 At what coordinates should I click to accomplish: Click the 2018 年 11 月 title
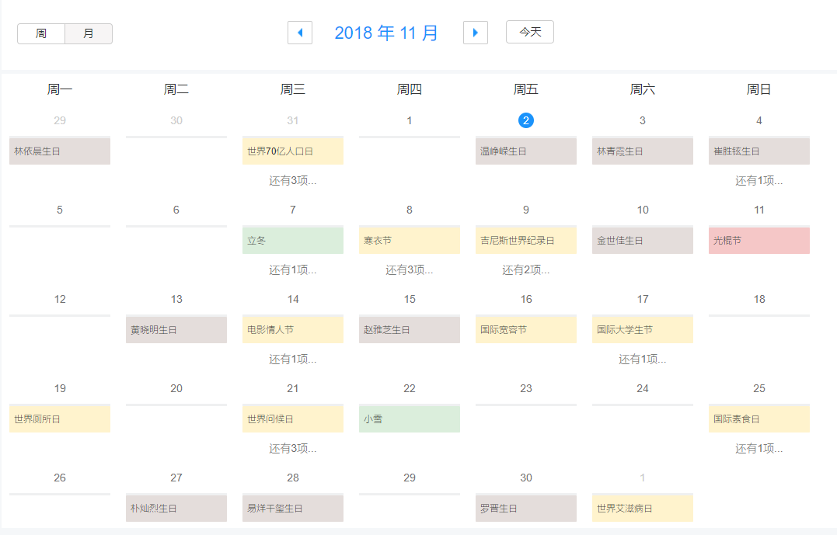(x=386, y=33)
